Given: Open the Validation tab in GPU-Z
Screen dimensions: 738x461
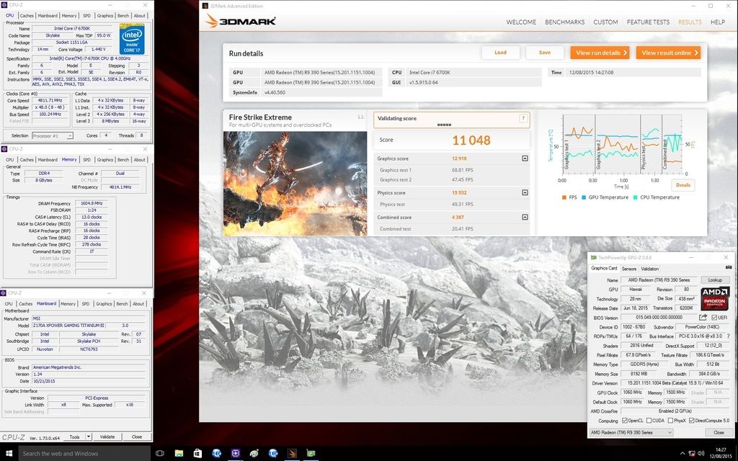Looking at the screenshot, I should click(x=649, y=269).
